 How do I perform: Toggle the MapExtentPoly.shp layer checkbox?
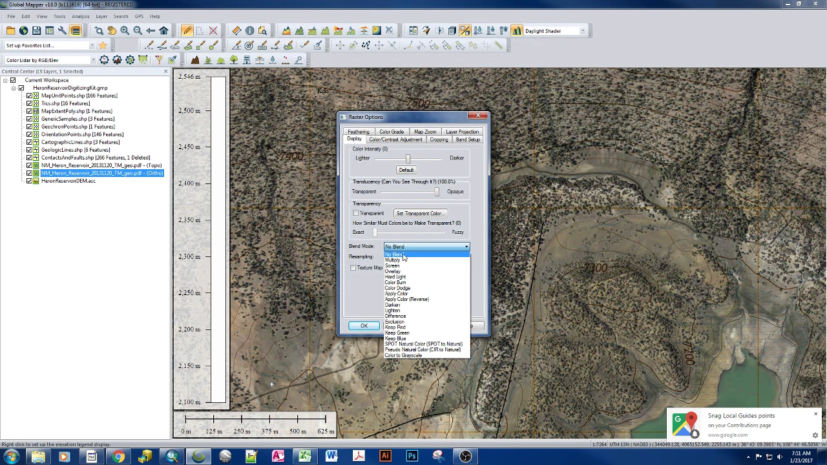coord(29,111)
